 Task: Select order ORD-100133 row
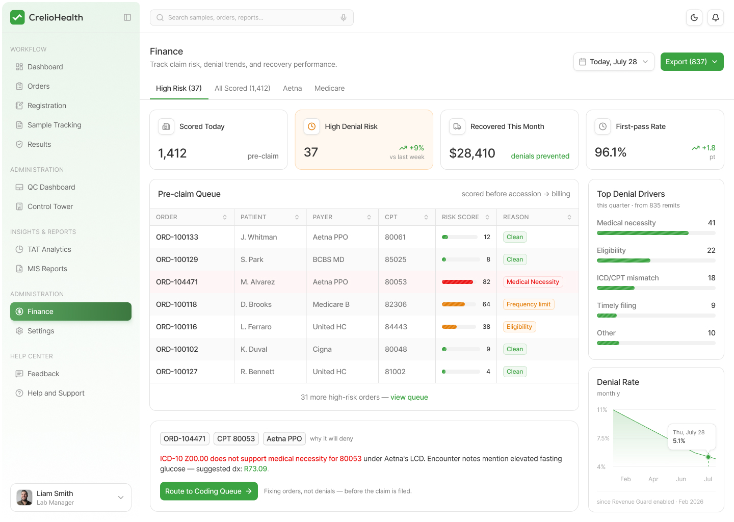click(364, 237)
